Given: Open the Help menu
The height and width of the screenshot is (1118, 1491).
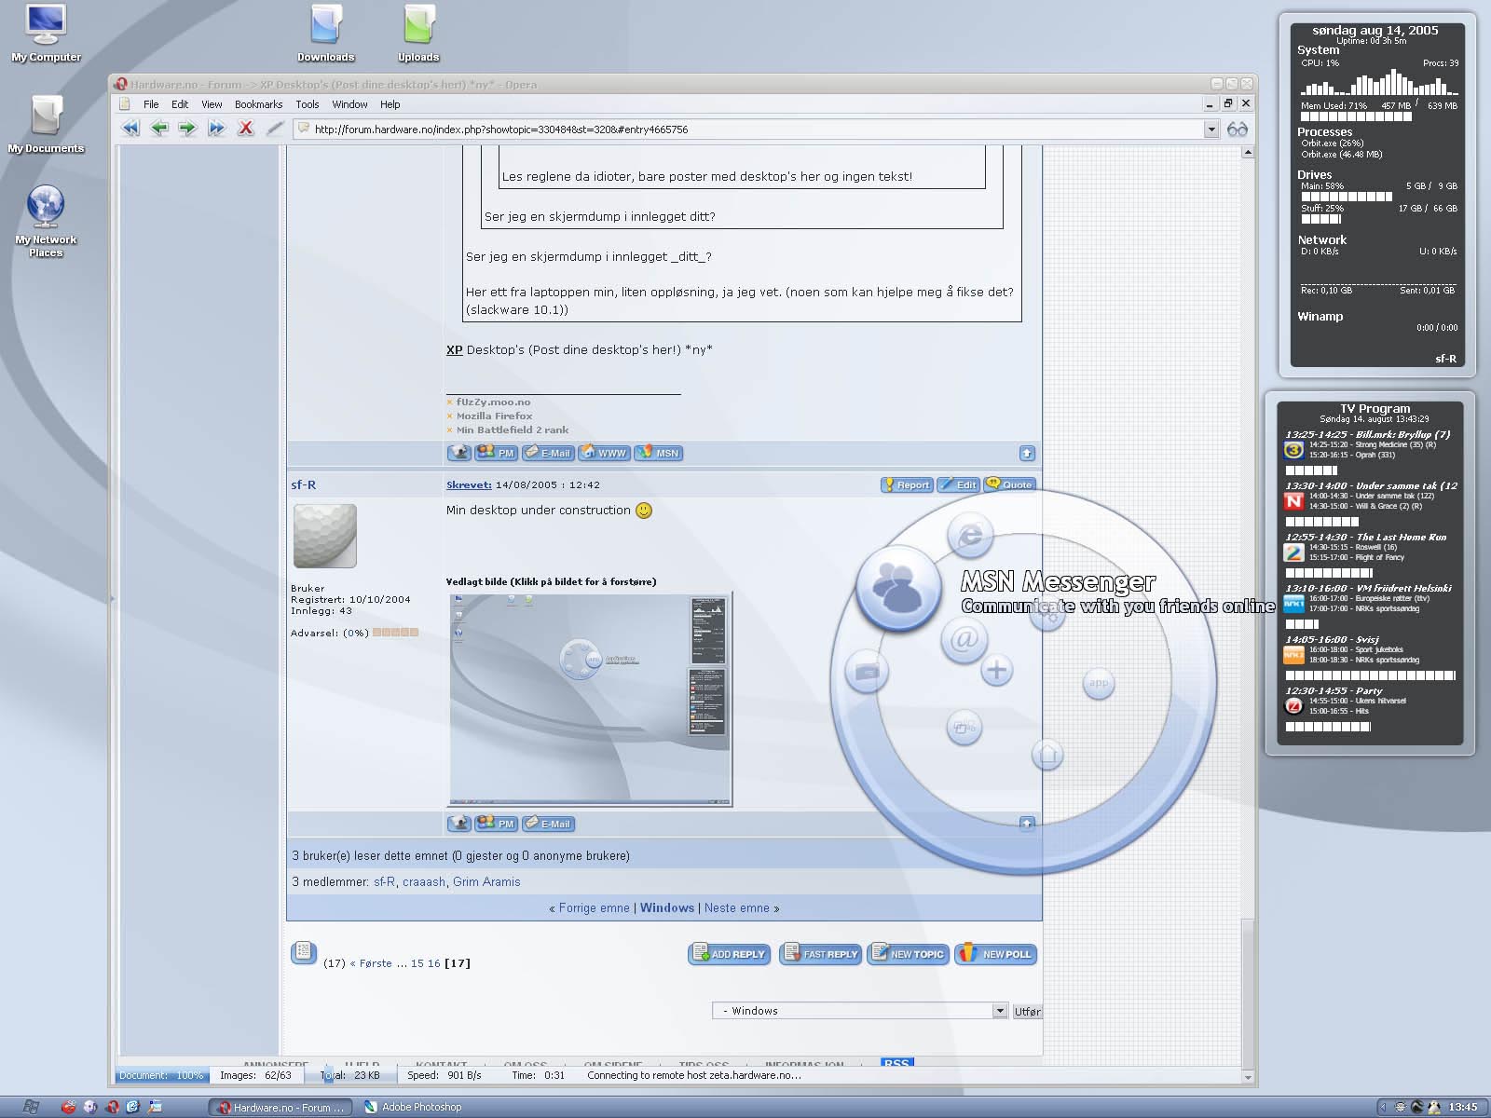Looking at the screenshot, I should 390,104.
